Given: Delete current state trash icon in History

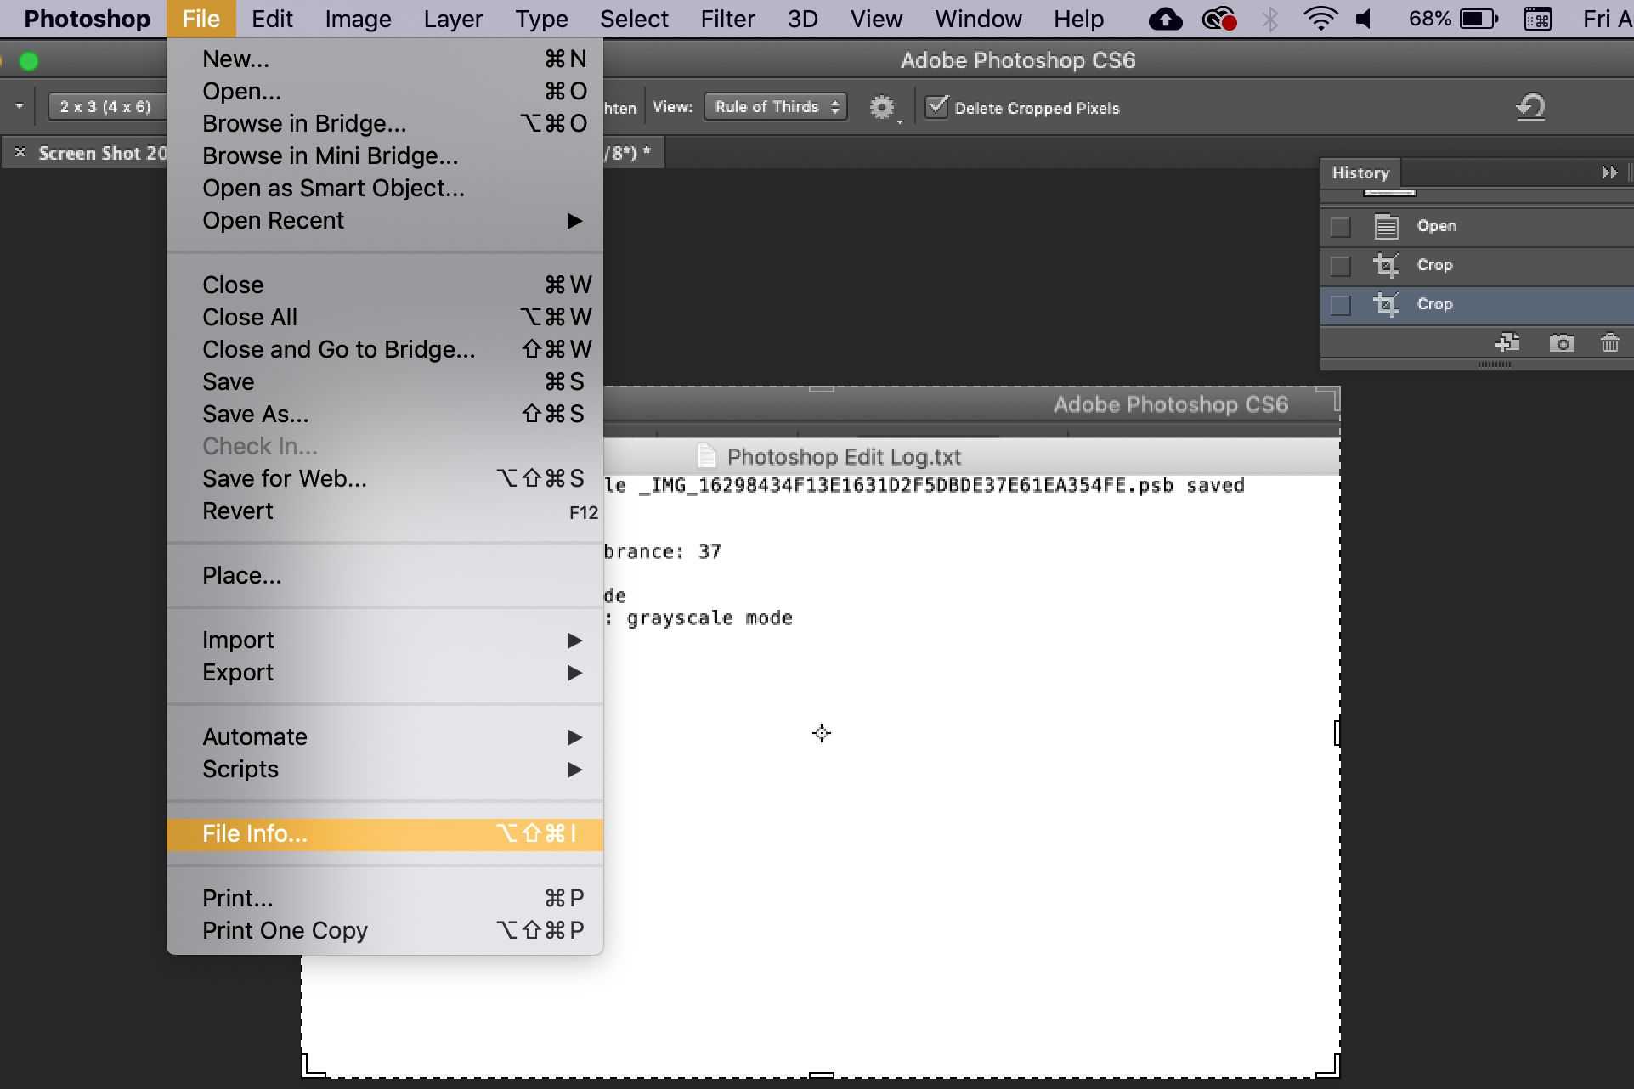Looking at the screenshot, I should [1609, 343].
